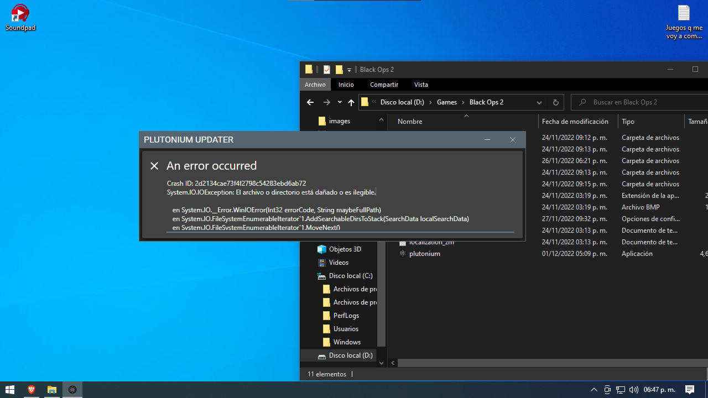Click 'Black Ops 2' breadcrumb in address bar
The image size is (708, 398).
coord(486,102)
